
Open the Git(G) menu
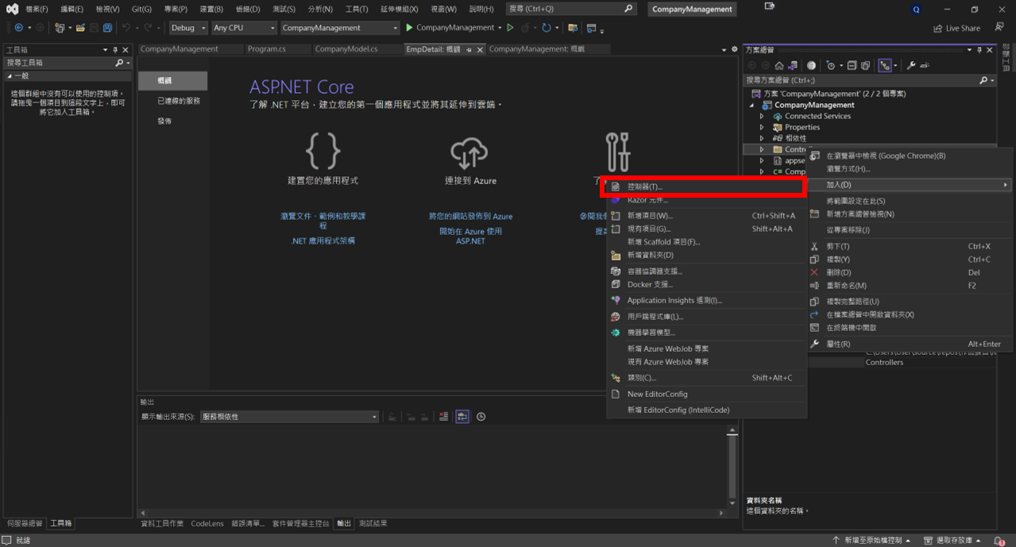point(141,9)
